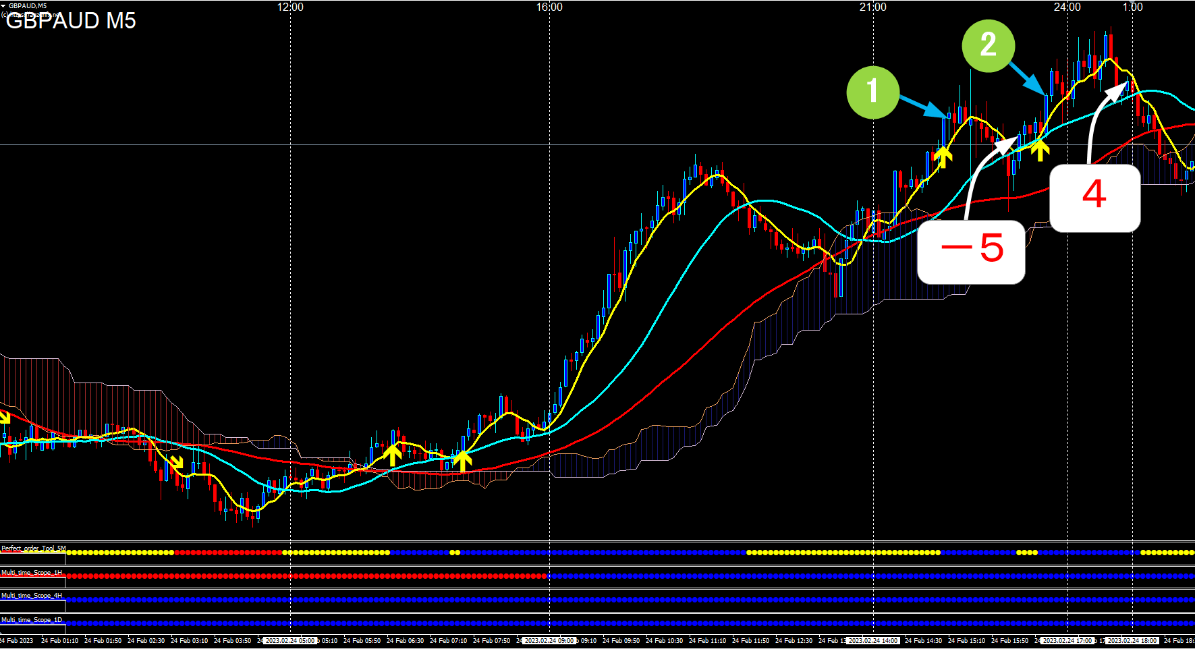Click the 24 Feb 14:30 time axis label

[x=923, y=641]
